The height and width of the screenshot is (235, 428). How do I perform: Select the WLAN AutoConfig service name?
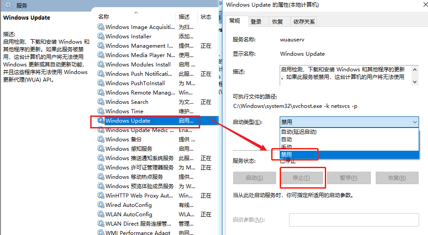click(129, 214)
